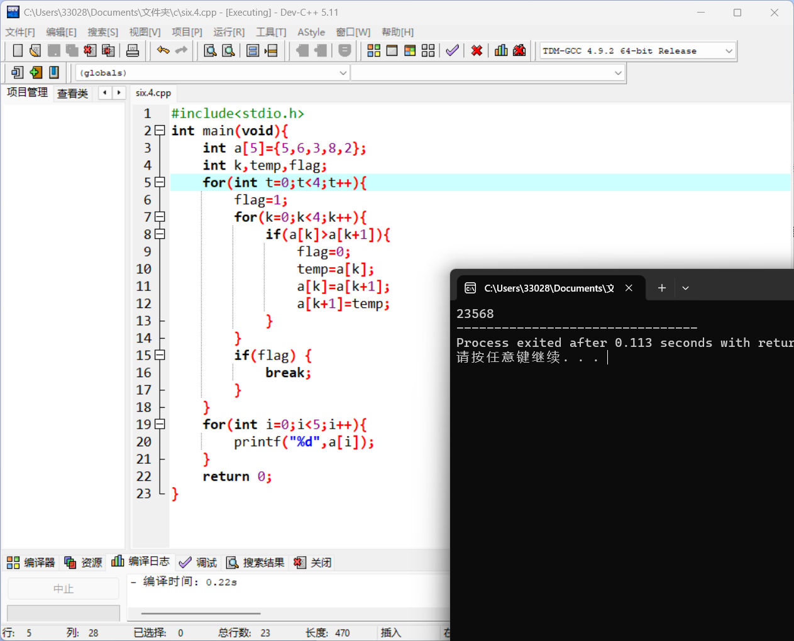Click the Save All toolbar icon

click(x=72, y=50)
